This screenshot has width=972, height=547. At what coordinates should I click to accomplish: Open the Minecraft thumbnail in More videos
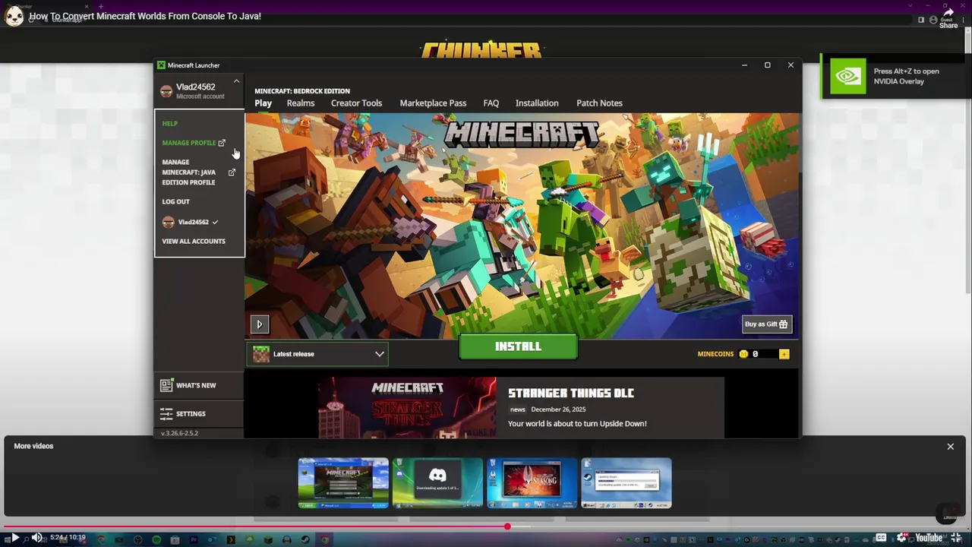tap(343, 483)
